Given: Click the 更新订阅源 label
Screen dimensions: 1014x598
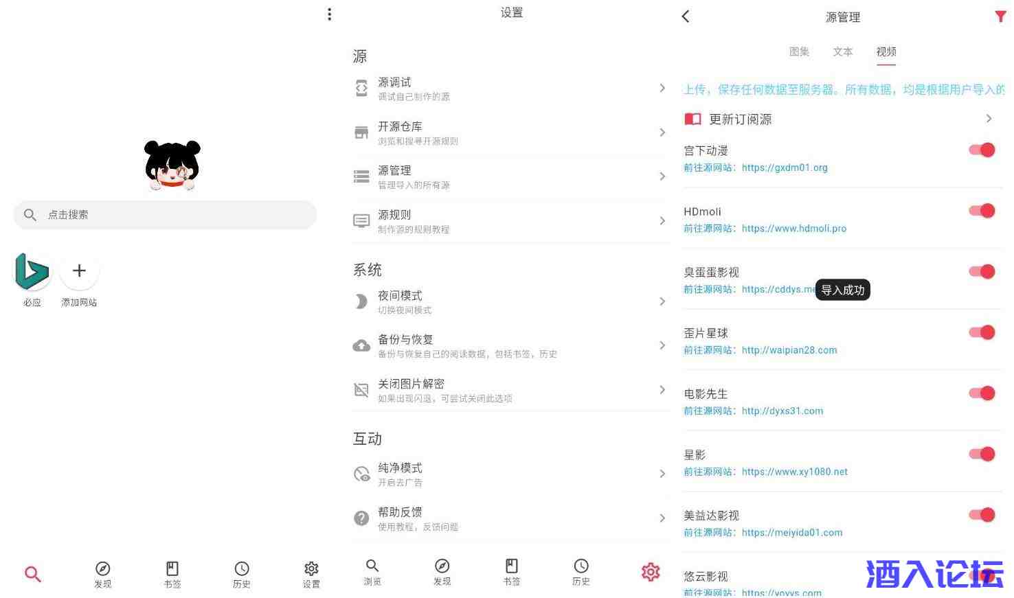Looking at the screenshot, I should tap(741, 119).
